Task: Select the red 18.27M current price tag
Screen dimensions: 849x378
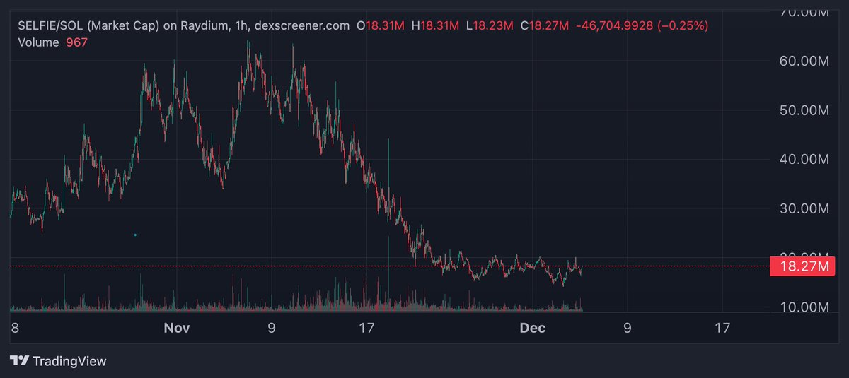Action: click(x=803, y=266)
